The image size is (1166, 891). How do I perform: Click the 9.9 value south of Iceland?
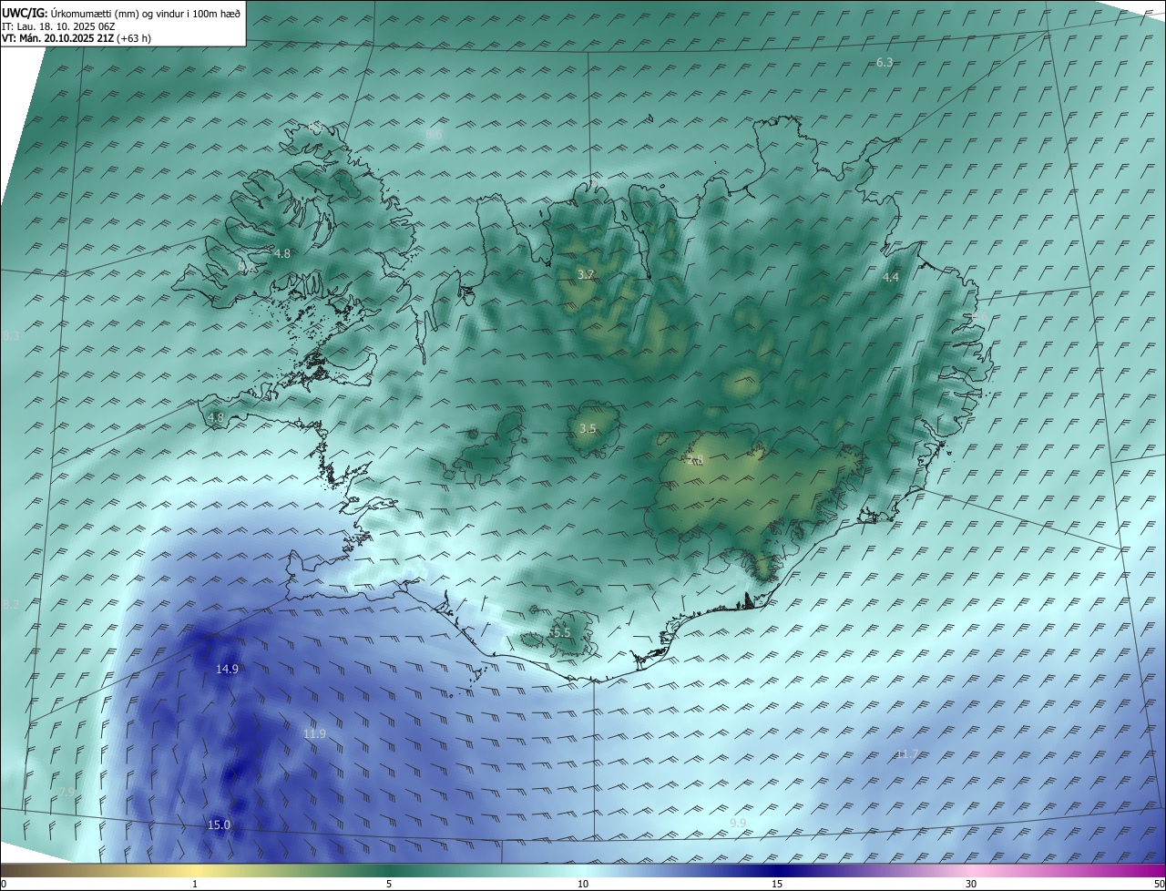[x=738, y=824]
